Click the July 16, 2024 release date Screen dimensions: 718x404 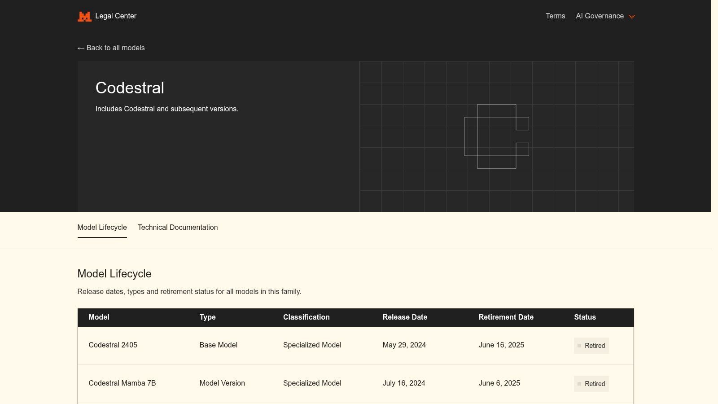coord(404,383)
